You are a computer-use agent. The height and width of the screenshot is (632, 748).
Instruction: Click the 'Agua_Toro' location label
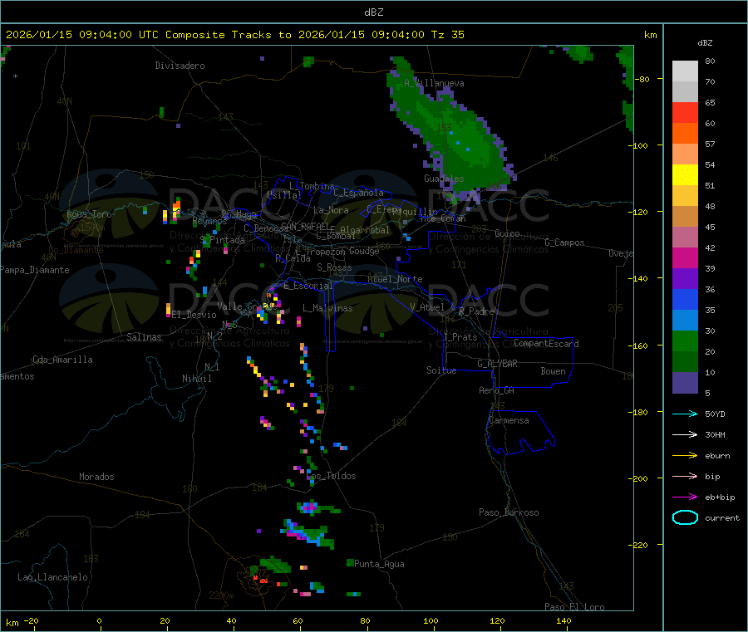click(89, 214)
